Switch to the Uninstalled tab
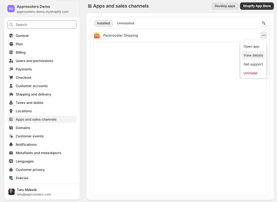Image resolution: width=277 pixels, height=202 pixels. tap(126, 23)
